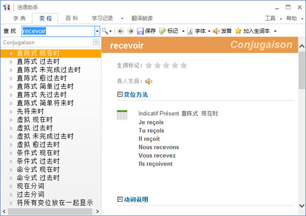Click the 标记 mark icon
The width and height of the screenshot is (306, 216).
coord(163,31)
